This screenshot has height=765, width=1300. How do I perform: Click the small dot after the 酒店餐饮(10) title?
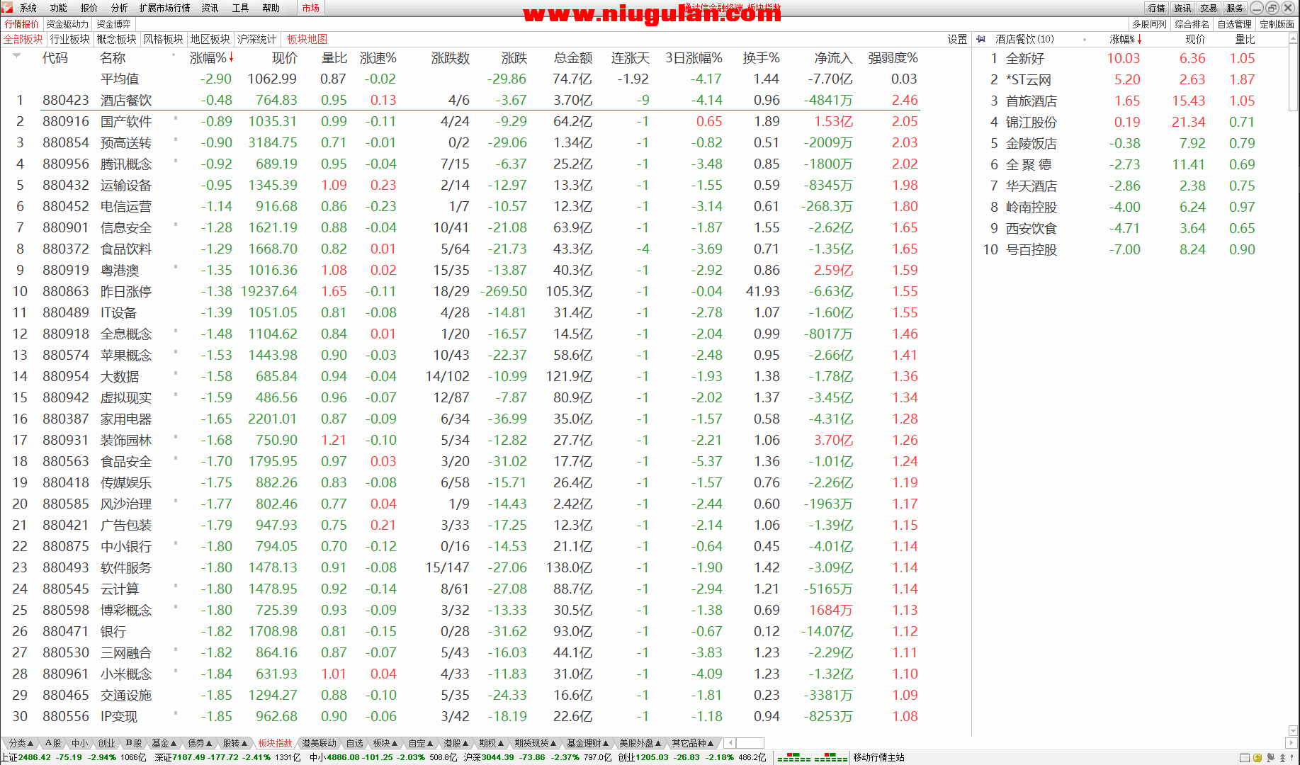1085,40
